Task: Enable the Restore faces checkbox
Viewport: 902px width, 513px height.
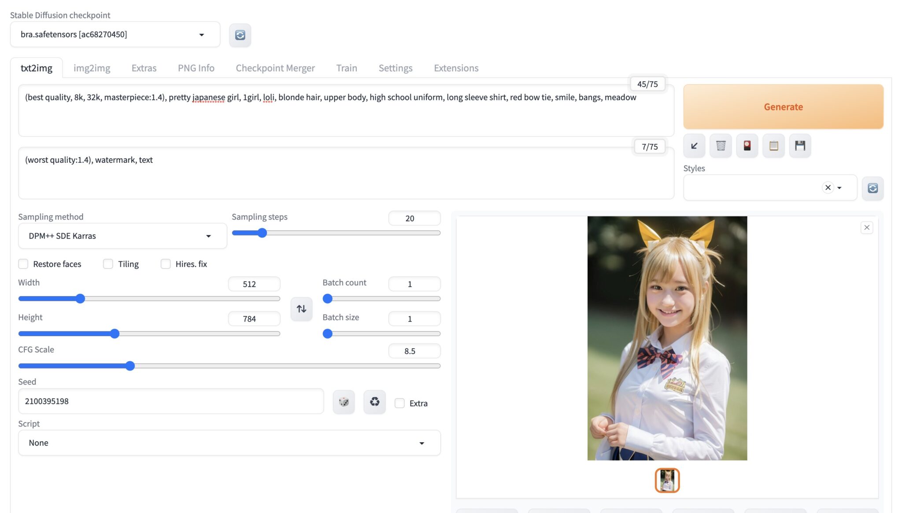Action: coord(23,264)
